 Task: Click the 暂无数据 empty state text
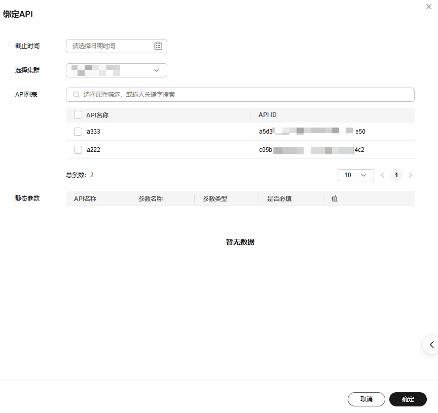click(x=240, y=242)
